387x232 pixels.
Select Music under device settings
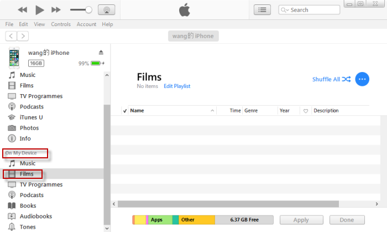(x=28, y=75)
